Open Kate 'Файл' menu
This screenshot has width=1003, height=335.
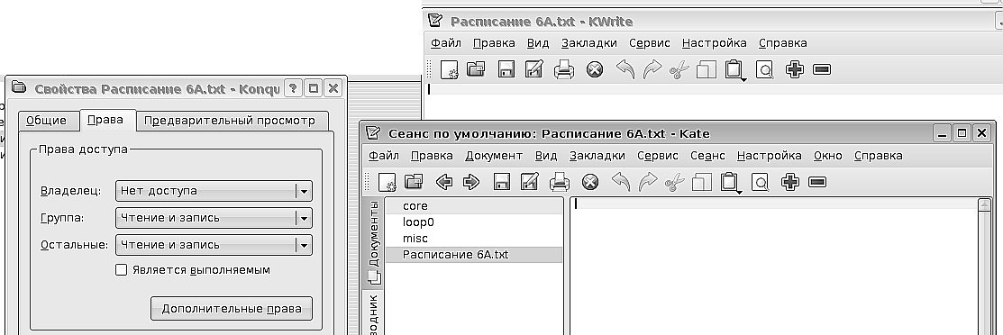[383, 156]
